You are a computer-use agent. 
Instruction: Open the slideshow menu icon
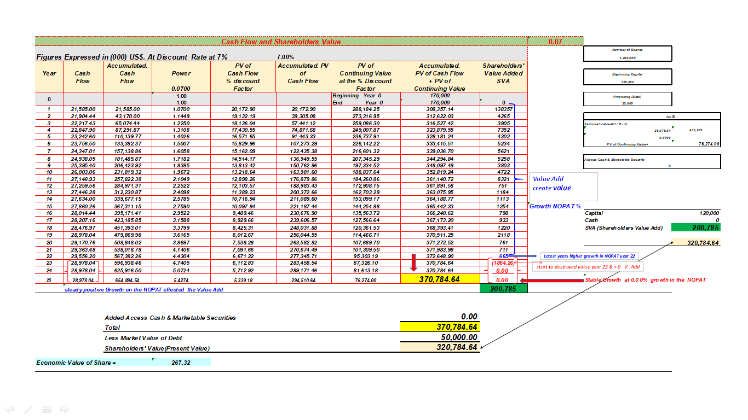click(47, 409)
